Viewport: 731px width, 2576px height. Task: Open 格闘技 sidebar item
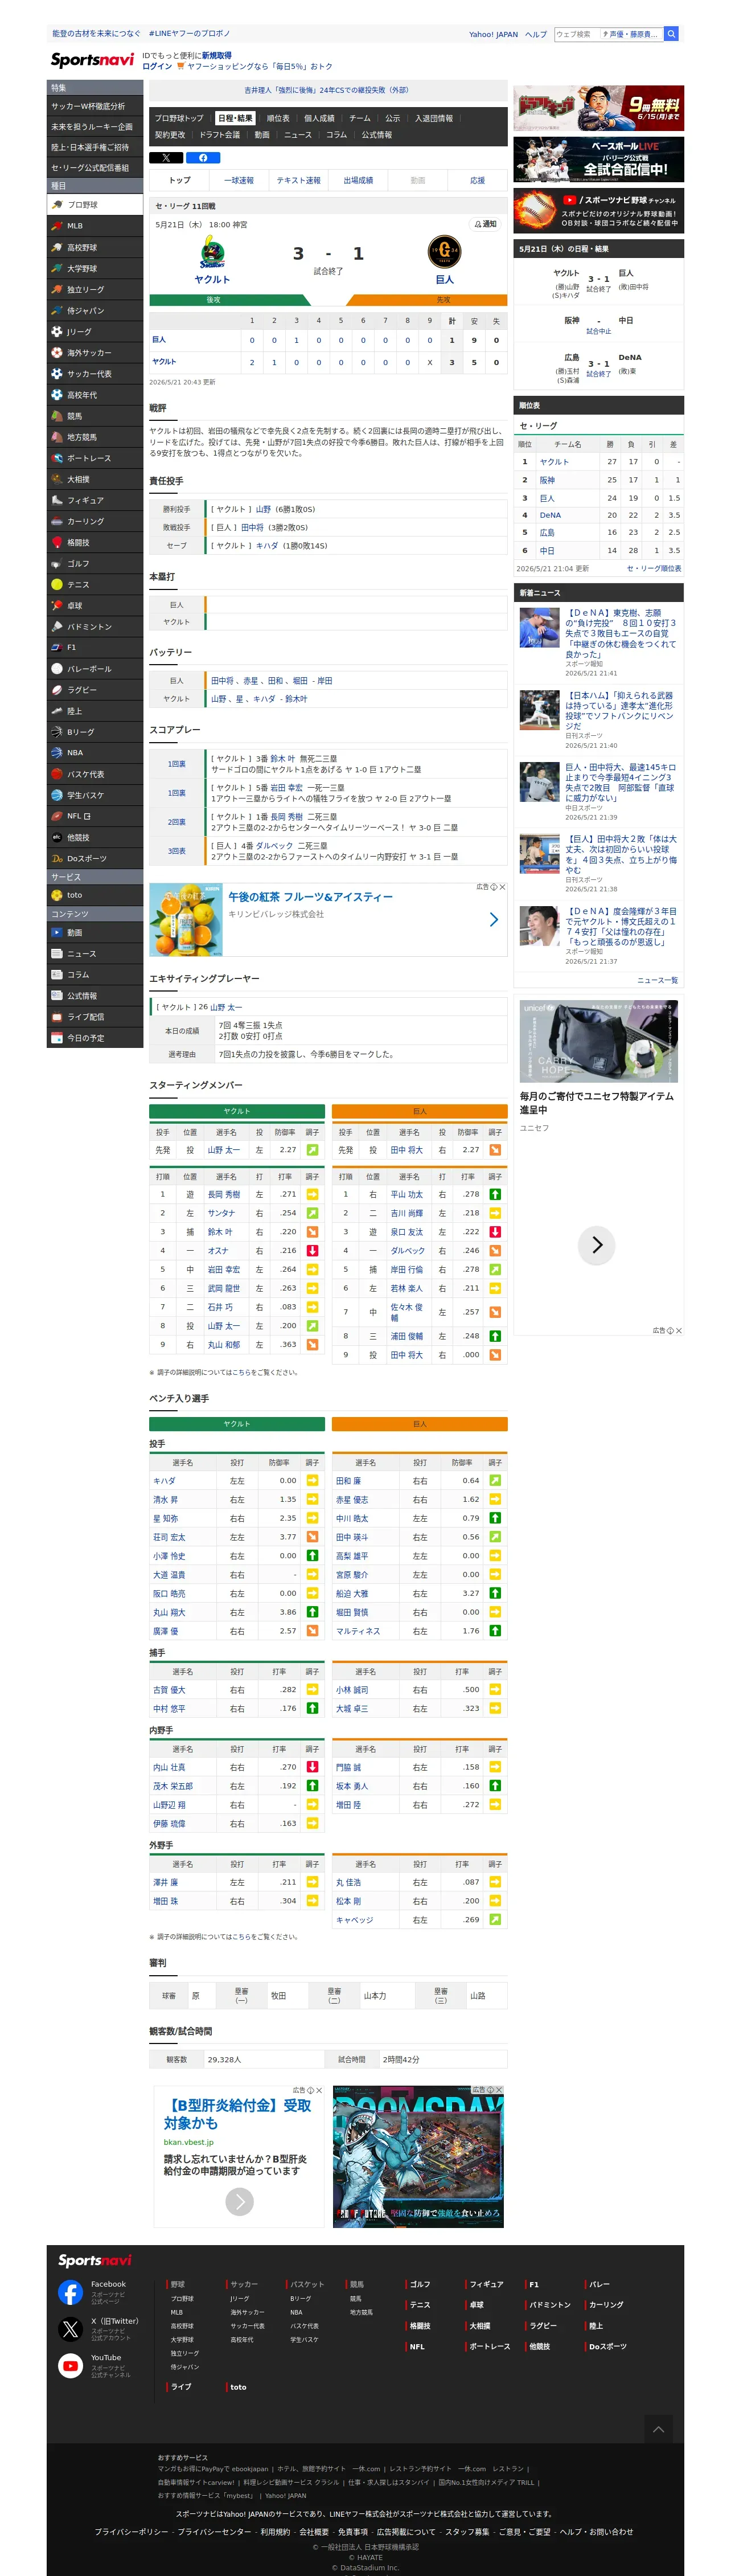point(95,542)
